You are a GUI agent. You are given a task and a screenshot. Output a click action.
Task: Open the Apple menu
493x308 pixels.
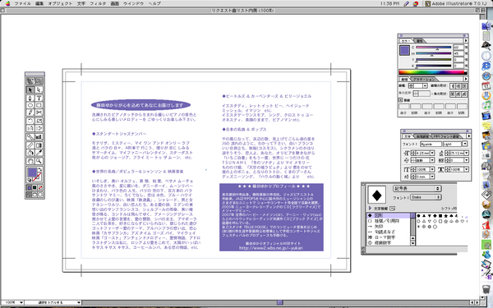click(x=7, y=3)
